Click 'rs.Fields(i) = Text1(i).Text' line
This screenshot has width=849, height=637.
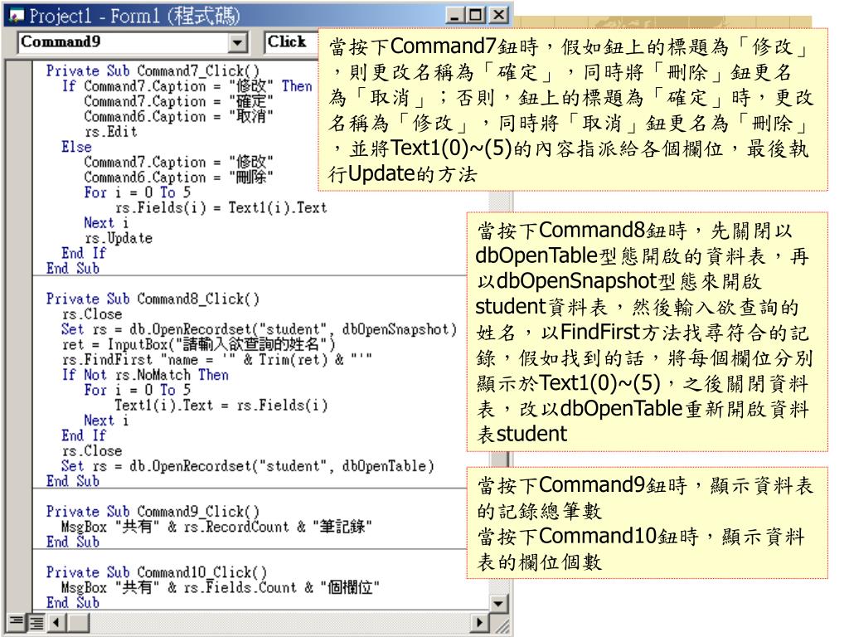[x=221, y=207]
